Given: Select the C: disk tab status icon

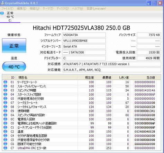Looking at the screenshot, I should tap(2, 13).
